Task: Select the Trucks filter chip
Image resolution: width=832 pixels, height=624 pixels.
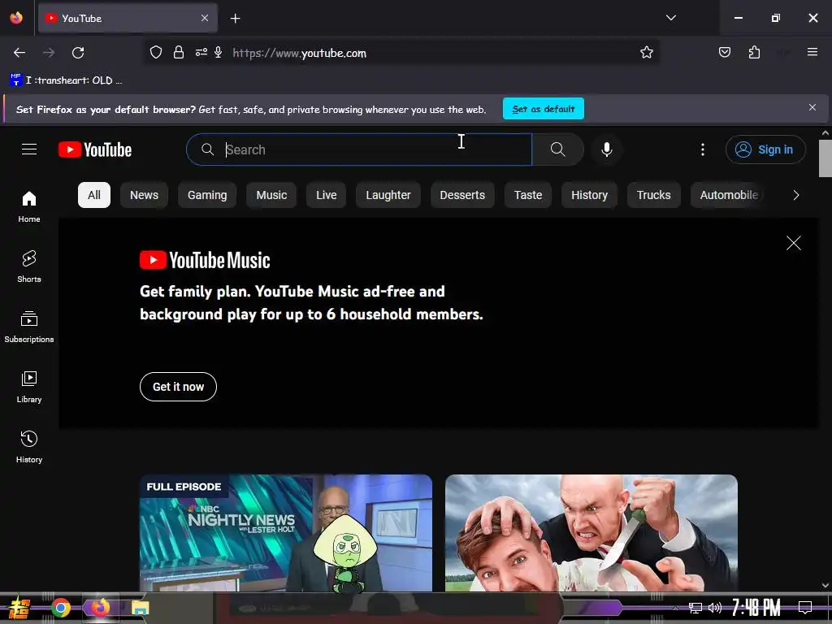Action: click(653, 195)
